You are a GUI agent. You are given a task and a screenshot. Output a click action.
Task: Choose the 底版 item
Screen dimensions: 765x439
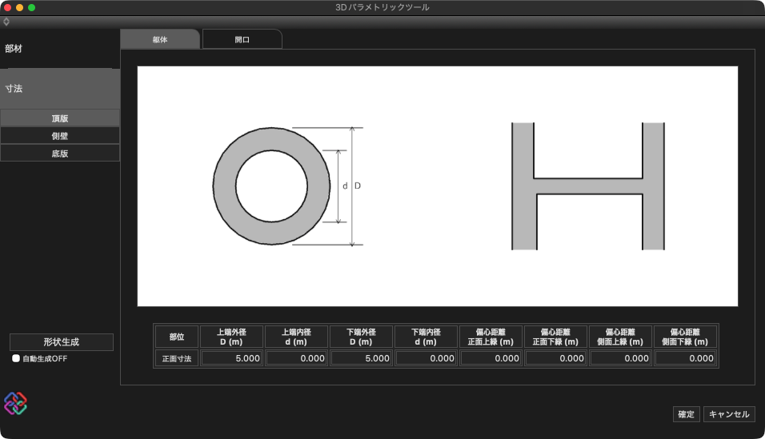60,154
